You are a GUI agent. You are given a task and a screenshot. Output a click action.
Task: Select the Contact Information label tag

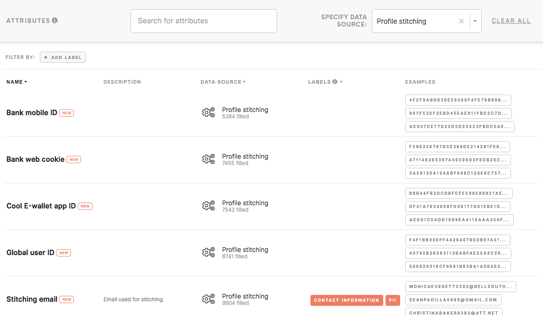tap(346, 300)
